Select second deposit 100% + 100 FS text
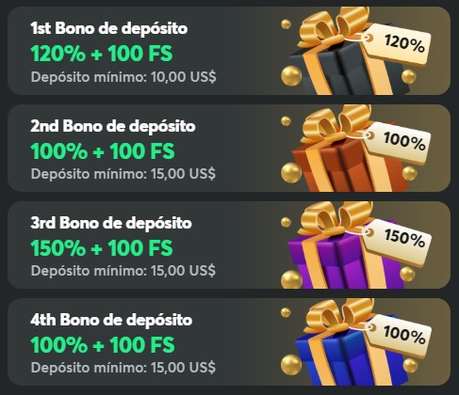Screen dimensions: 459x395 pos(103,151)
